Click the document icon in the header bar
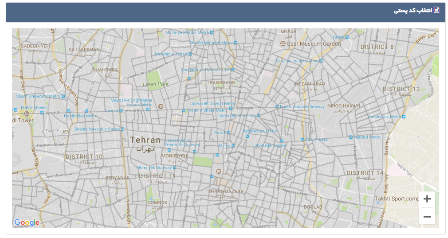Screen dimensions: 448x238 click(x=436, y=10)
